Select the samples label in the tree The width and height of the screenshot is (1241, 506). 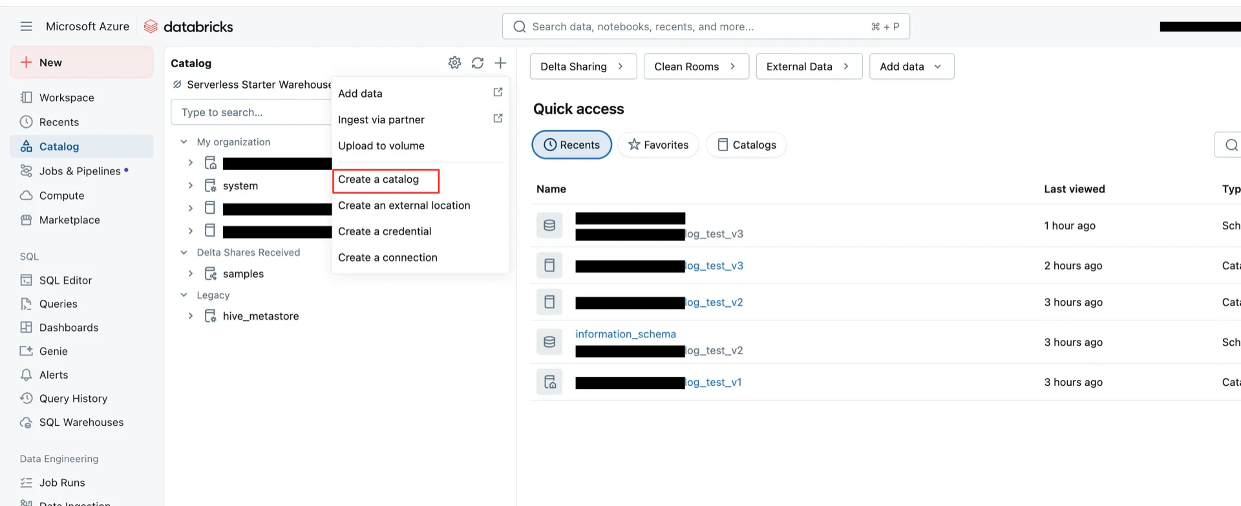point(243,274)
